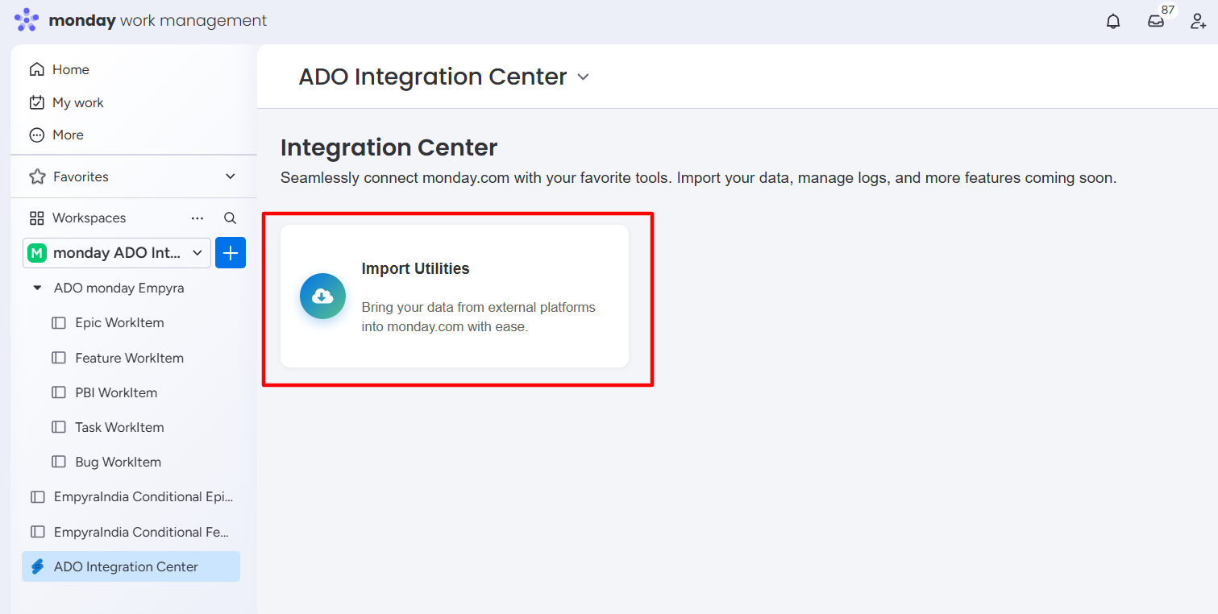Viewport: 1218px width, 614px height.
Task: Click the Import Utilities description text
Action: 478,317
